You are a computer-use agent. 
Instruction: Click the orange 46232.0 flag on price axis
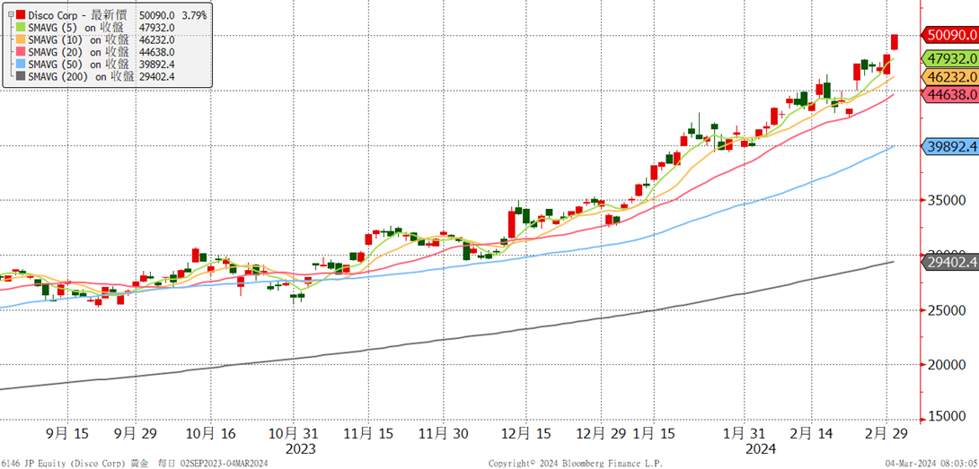click(950, 77)
